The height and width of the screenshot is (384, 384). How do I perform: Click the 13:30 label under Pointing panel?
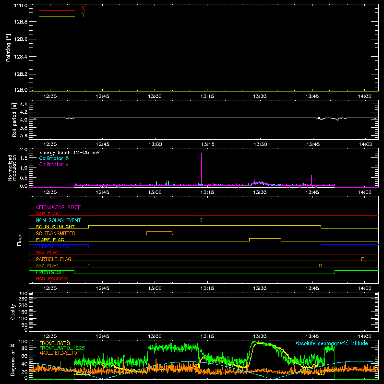pos(260,96)
